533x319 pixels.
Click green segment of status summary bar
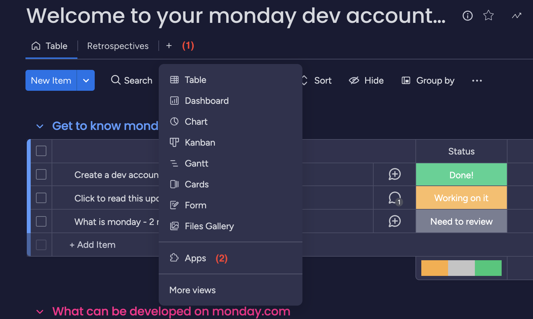[488, 268]
